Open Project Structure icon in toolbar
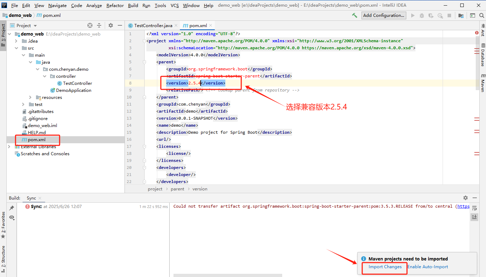Screen dimensions: 486x277 pyautogui.click(x=461, y=15)
